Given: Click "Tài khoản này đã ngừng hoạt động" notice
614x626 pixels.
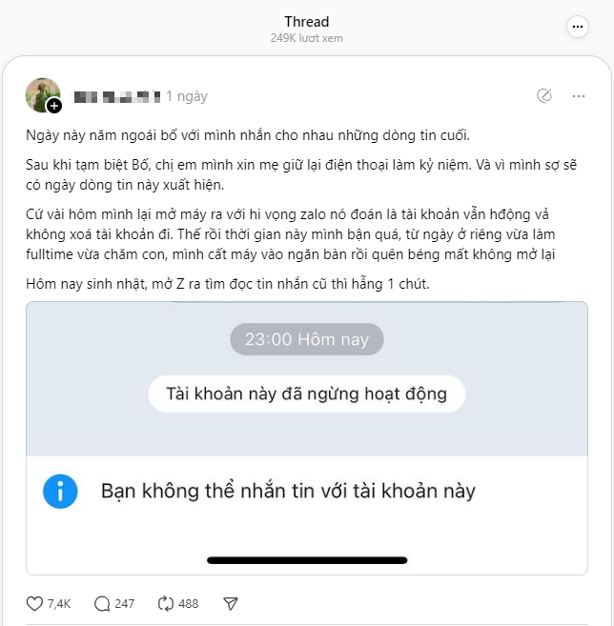Looking at the screenshot, I should [x=306, y=394].
